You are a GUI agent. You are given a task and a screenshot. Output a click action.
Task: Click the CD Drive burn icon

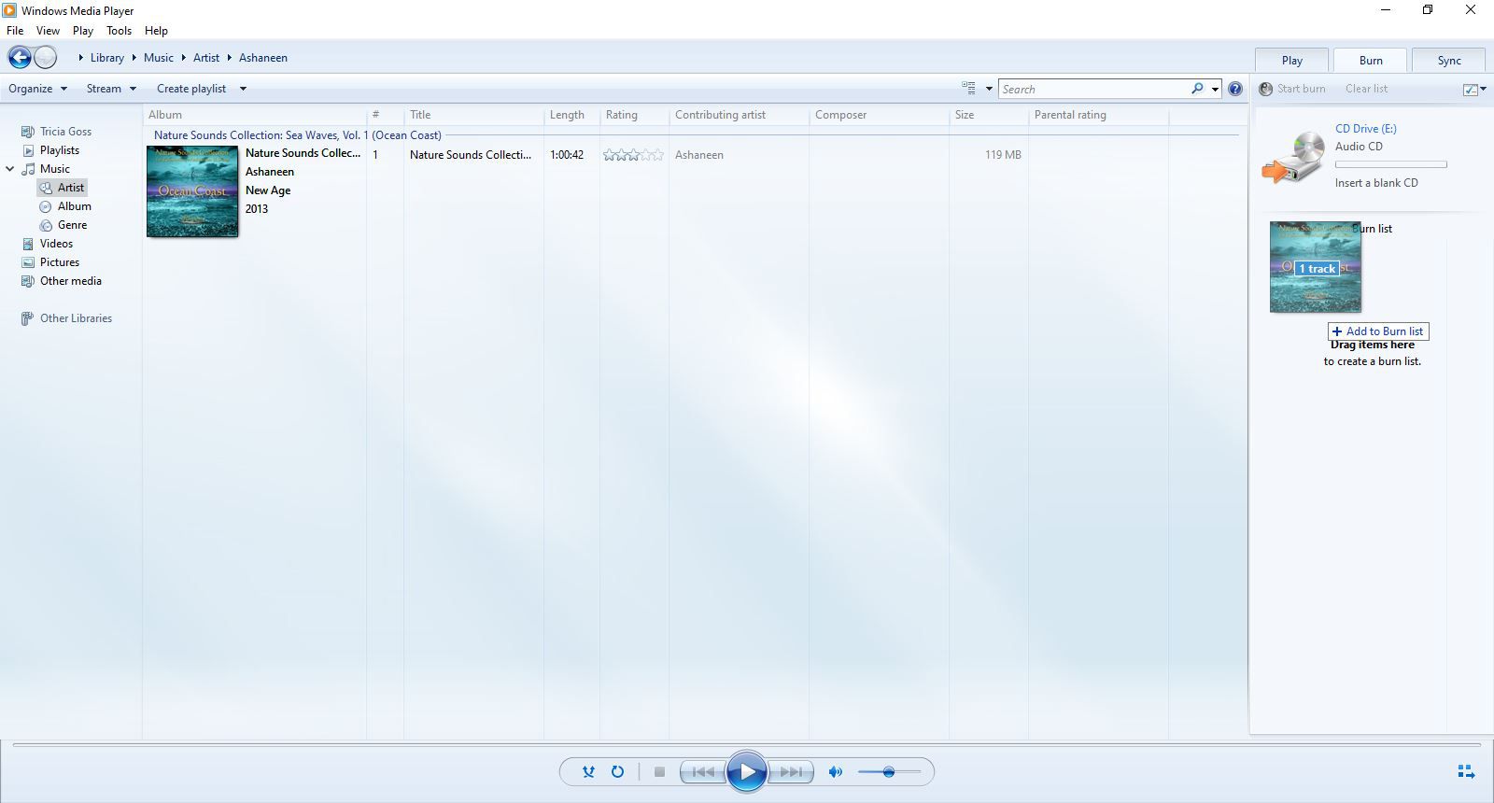[x=1293, y=157]
